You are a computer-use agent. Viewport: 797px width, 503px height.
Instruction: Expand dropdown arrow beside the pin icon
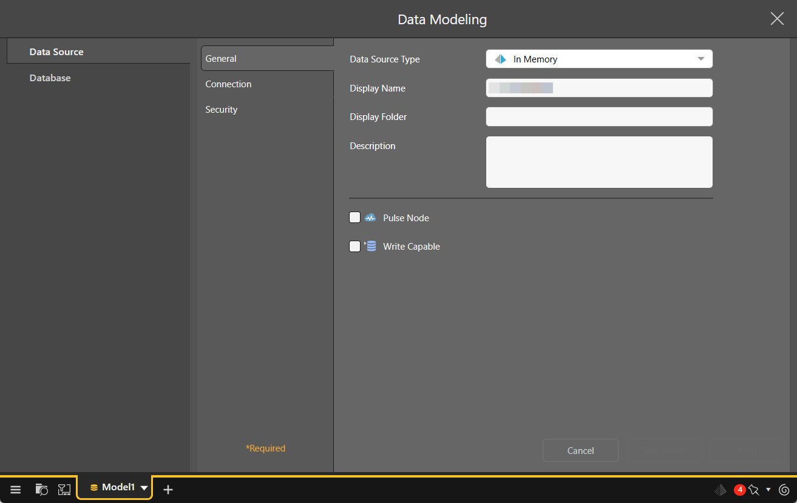click(768, 490)
